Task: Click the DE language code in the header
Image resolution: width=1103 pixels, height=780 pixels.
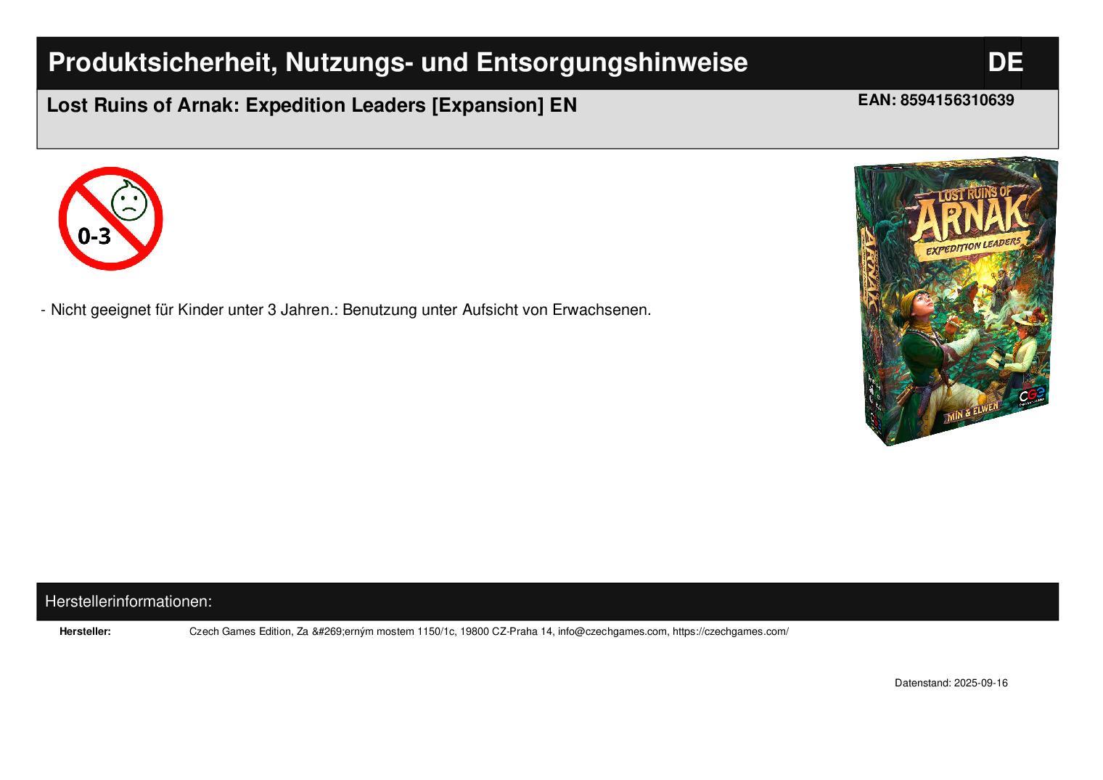Action: pos(1004,63)
